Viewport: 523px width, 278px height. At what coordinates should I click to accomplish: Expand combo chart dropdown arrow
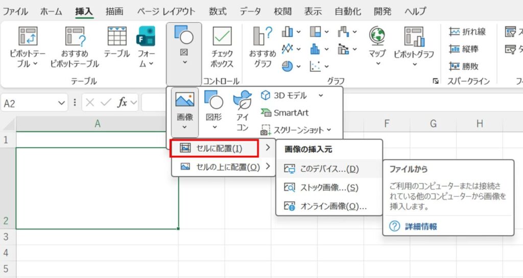click(354, 49)
